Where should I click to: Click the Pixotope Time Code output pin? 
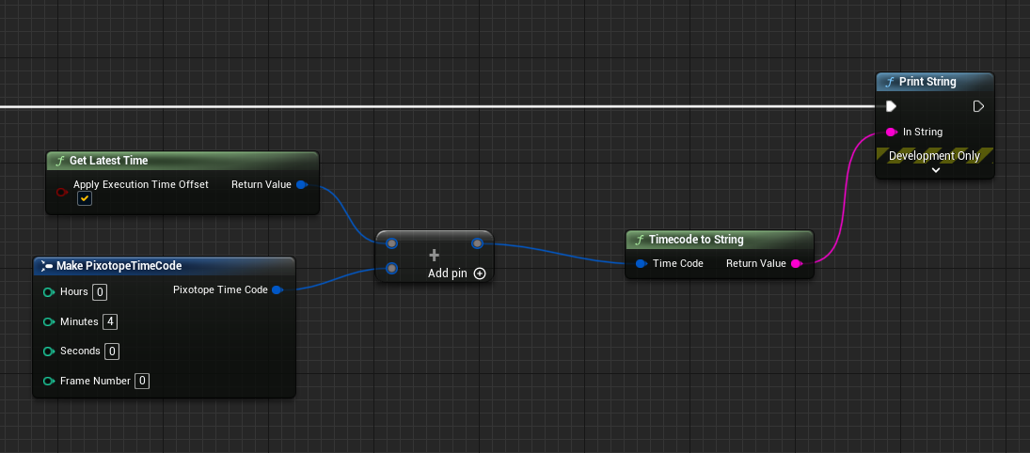pyautogui.click(x=277, y=290)
